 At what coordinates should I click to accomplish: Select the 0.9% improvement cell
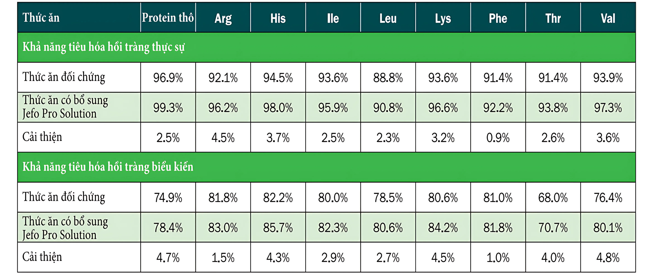click(498, 138)
